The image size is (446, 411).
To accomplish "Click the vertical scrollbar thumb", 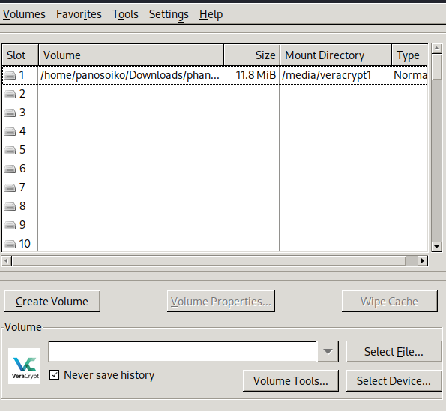I will tap(436, 67).
